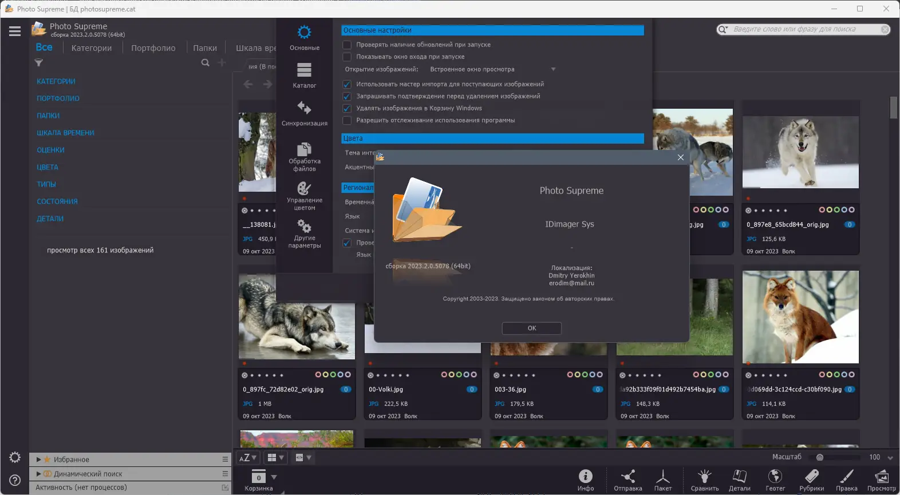Open Каталог settings section
The image size is (900, 495).
305,76
